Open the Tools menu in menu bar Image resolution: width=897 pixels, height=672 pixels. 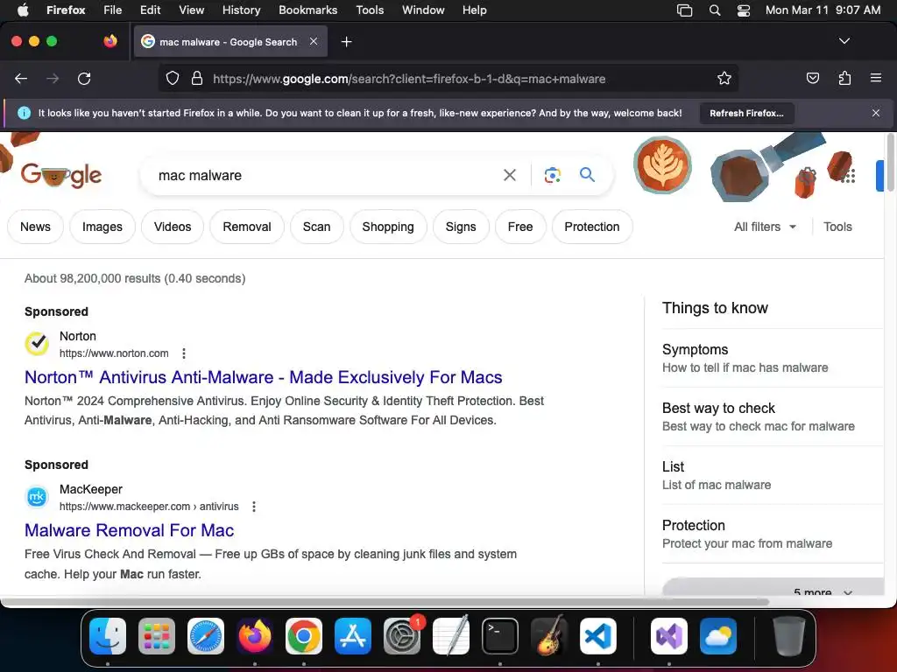pos(370,10)
